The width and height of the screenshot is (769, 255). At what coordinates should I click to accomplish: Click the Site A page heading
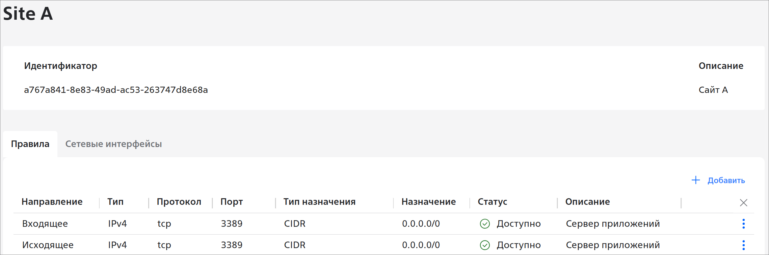tap(28, 14)
